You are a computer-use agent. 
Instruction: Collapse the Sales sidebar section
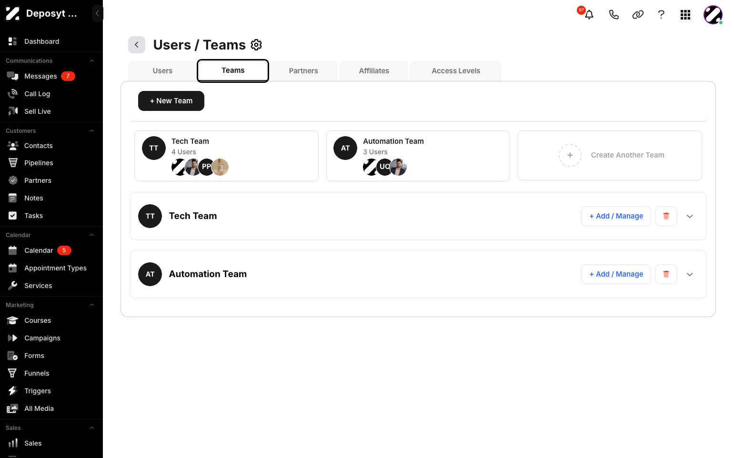click(x=92, y=428)
